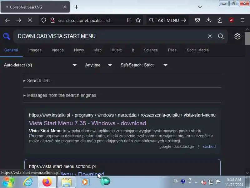Open SearXNG preferences gear
The height and width of the screenshot is (188, 250).
point(237,36)
